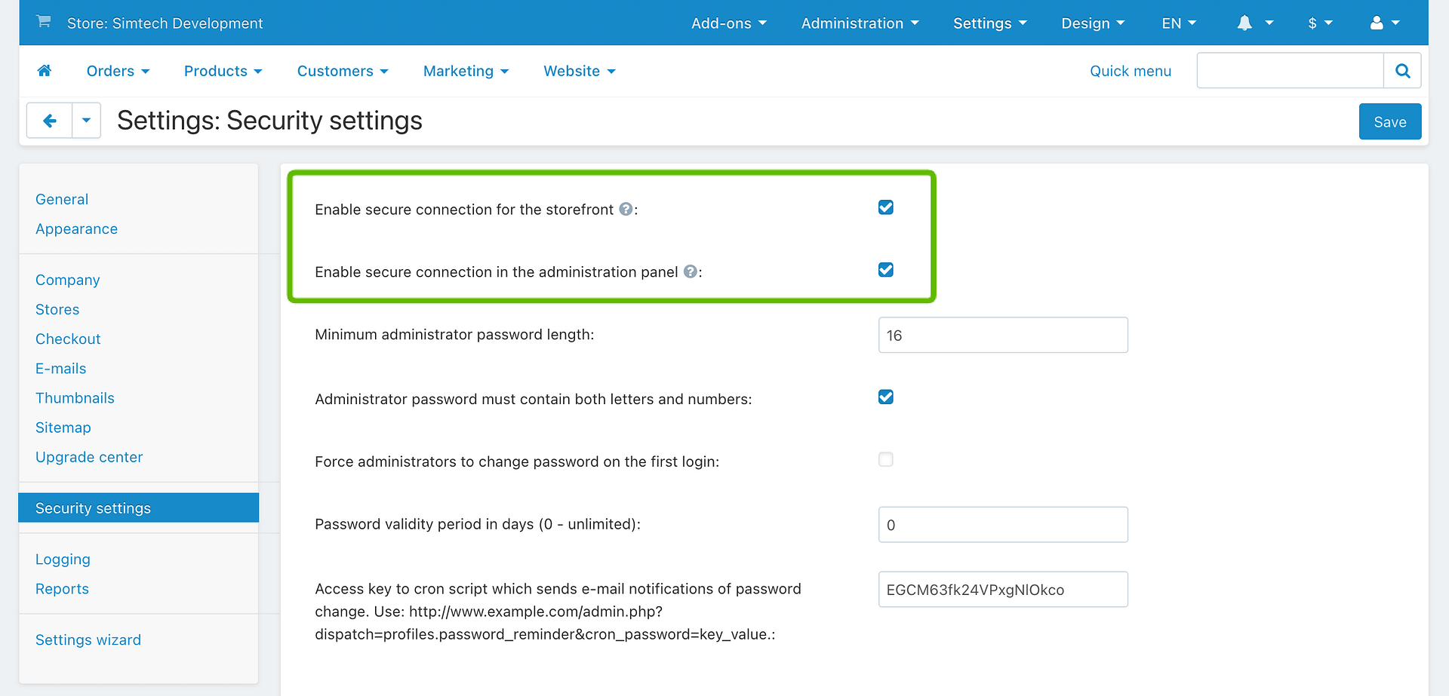Open the Quick menu link

[1130, 71]
